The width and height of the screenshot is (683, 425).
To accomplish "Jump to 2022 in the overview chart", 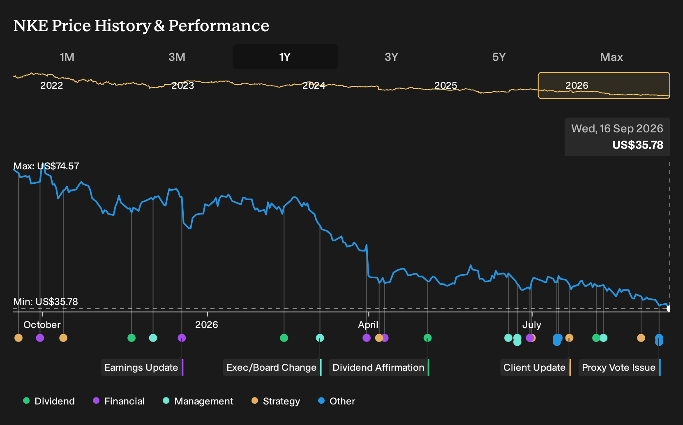I will click(51, 85).
